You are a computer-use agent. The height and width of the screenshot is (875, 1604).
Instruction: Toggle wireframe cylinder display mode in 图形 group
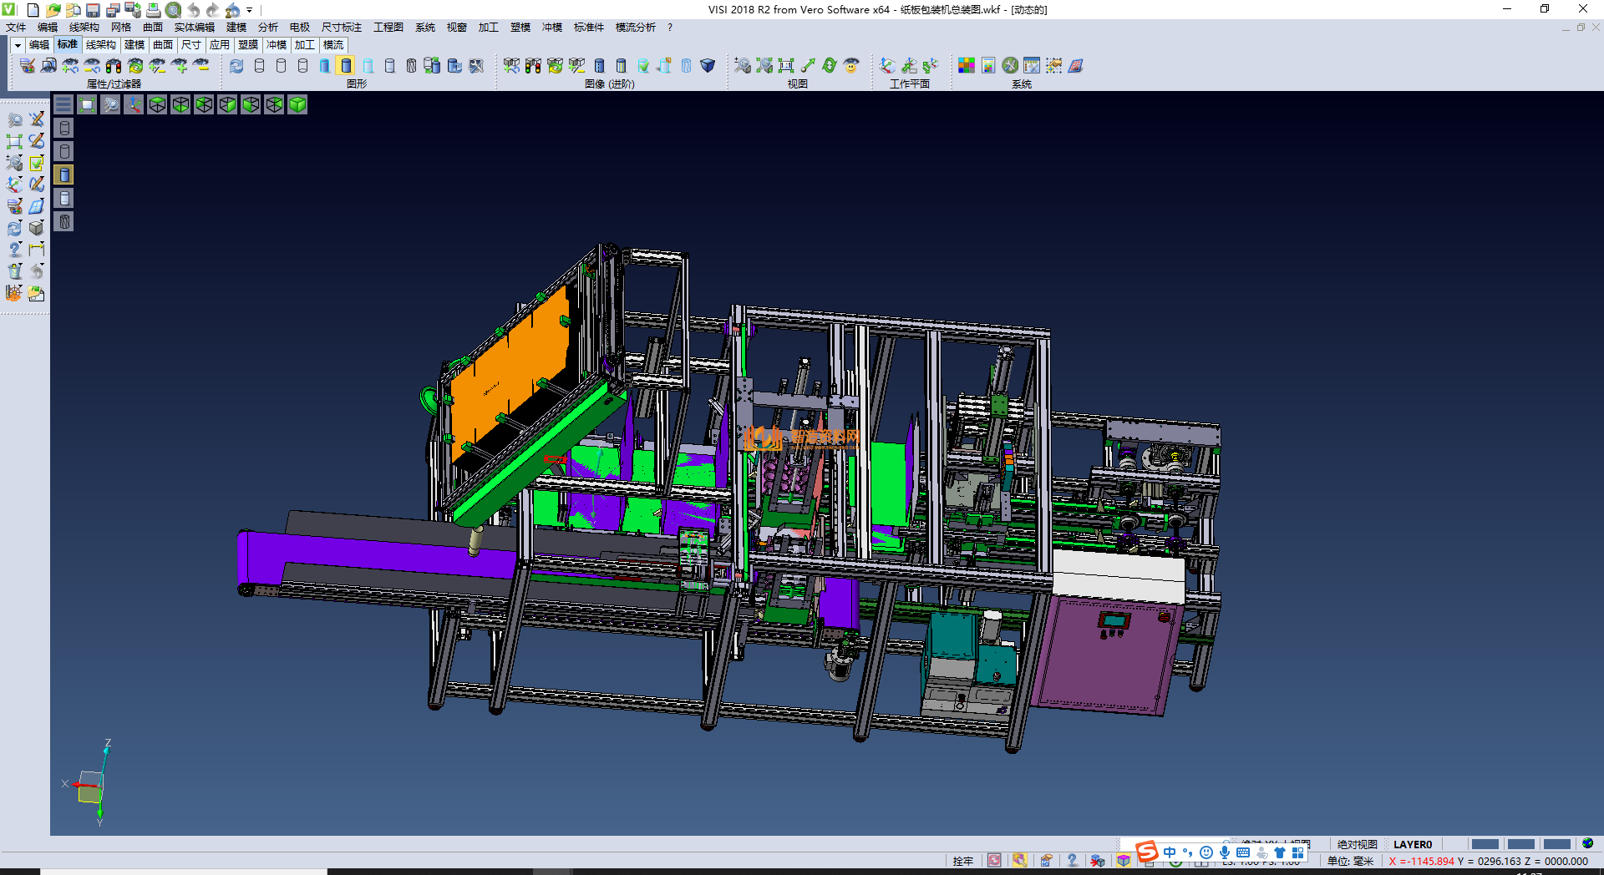pos(259,65)
